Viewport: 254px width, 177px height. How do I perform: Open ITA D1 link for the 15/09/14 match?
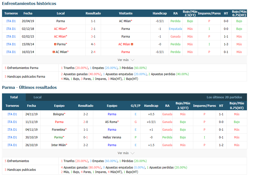[11, 44]
